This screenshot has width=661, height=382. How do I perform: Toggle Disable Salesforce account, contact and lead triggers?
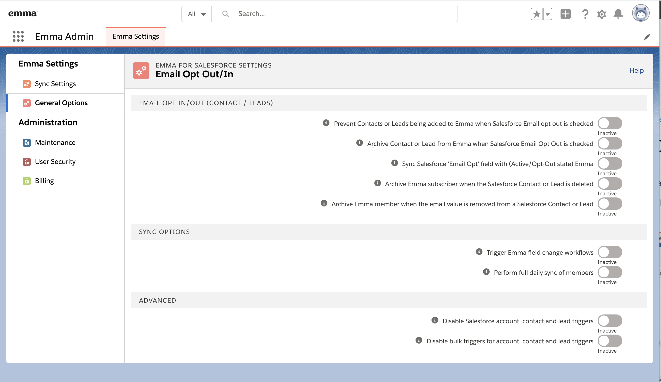(610, 321)
